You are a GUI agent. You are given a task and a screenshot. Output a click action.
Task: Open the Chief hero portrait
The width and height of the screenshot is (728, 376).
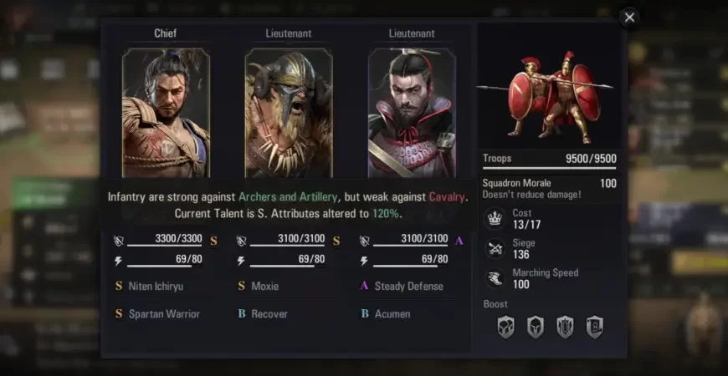point(166,113)
